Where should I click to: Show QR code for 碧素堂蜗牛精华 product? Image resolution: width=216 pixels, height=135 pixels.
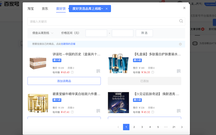pos(98,111)
